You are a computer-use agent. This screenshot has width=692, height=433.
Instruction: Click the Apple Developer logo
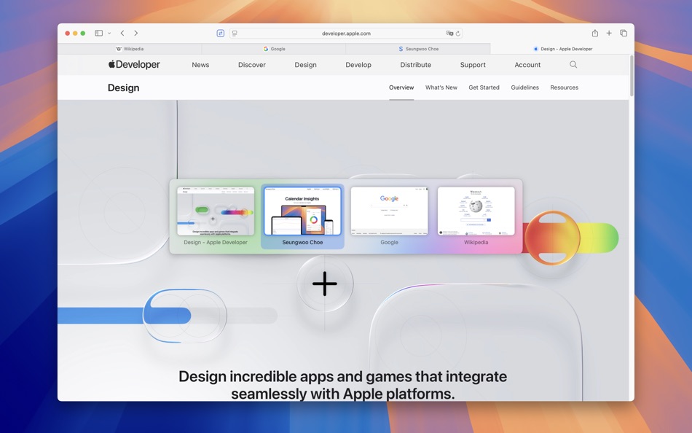pos(134,64)
